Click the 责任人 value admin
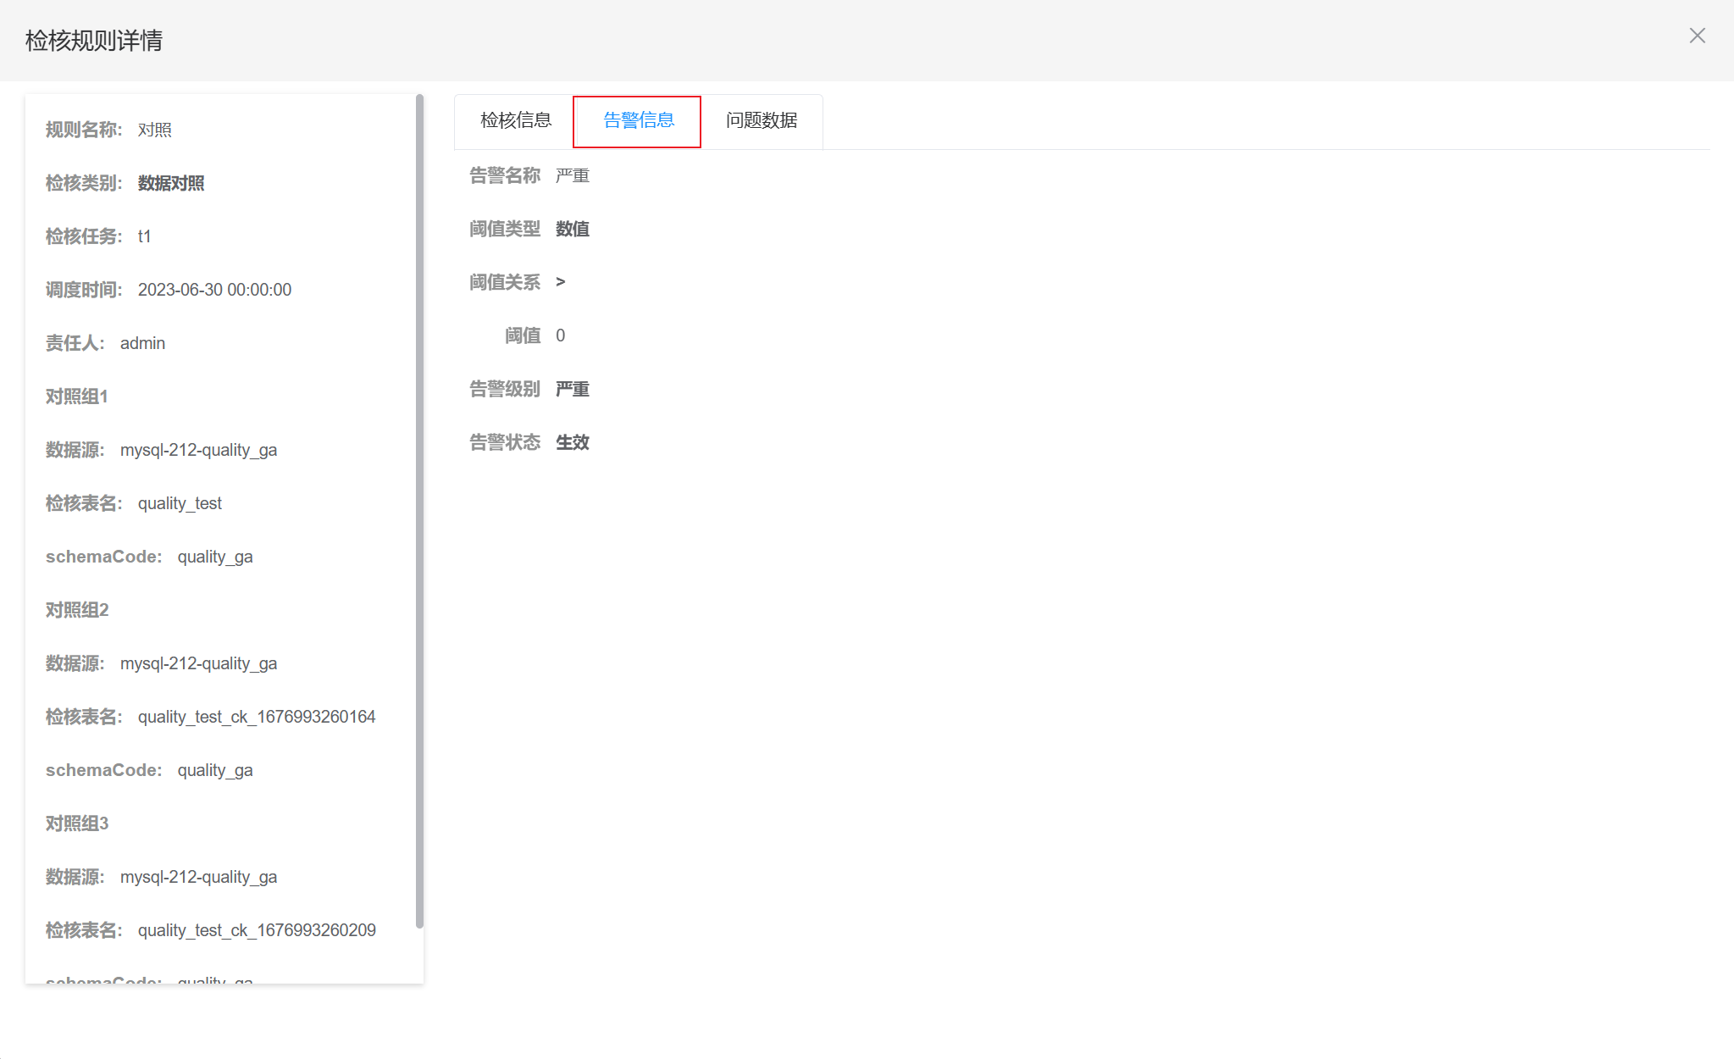Image resolution: width=1734 pixels, height=1059 pixels. coord(142,343)
